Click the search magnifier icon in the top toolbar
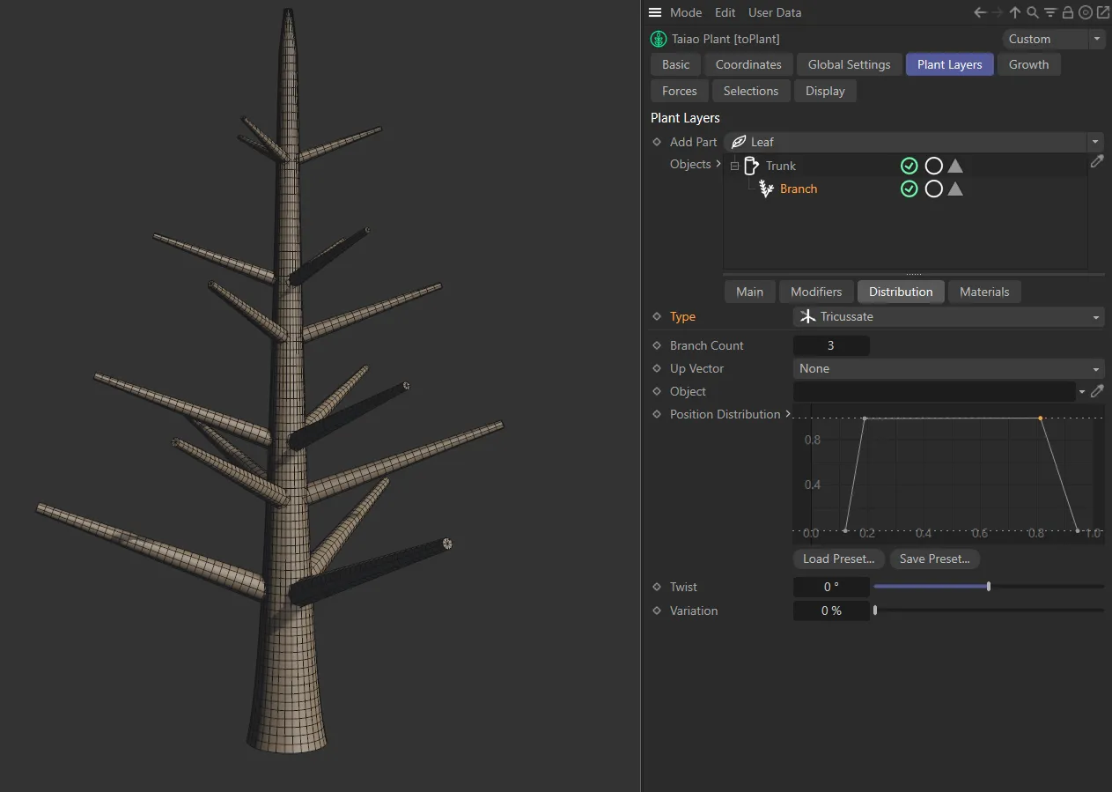Viewport: 1112px width, 792px height. [x=1032, y=12]
